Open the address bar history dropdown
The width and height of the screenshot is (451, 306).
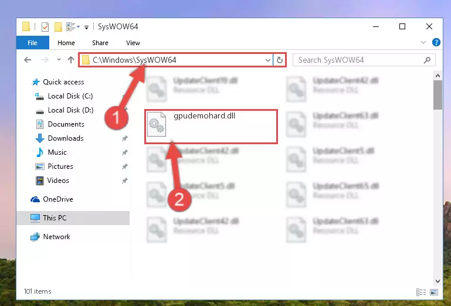tap(268, 60)
